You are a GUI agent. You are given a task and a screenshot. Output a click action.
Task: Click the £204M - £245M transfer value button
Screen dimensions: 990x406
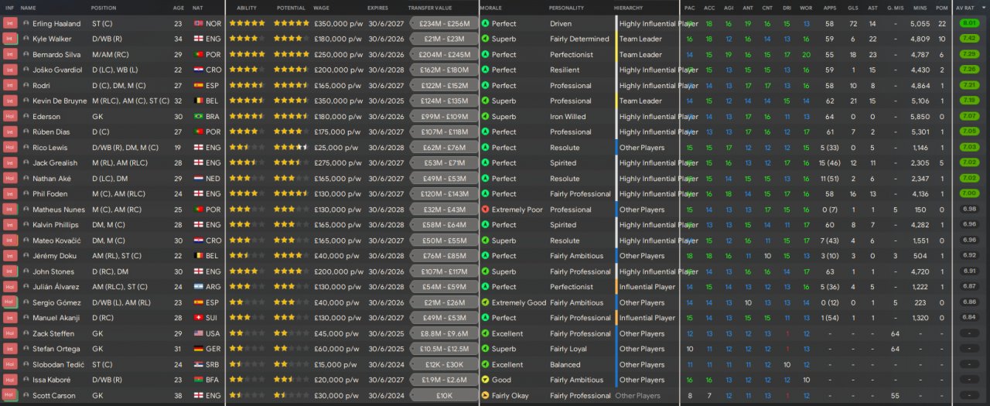443,54
